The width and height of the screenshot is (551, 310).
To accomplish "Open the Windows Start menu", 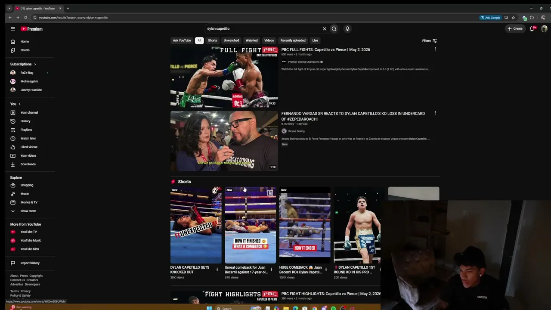I will pyautogui.click(x=209, y=308).
